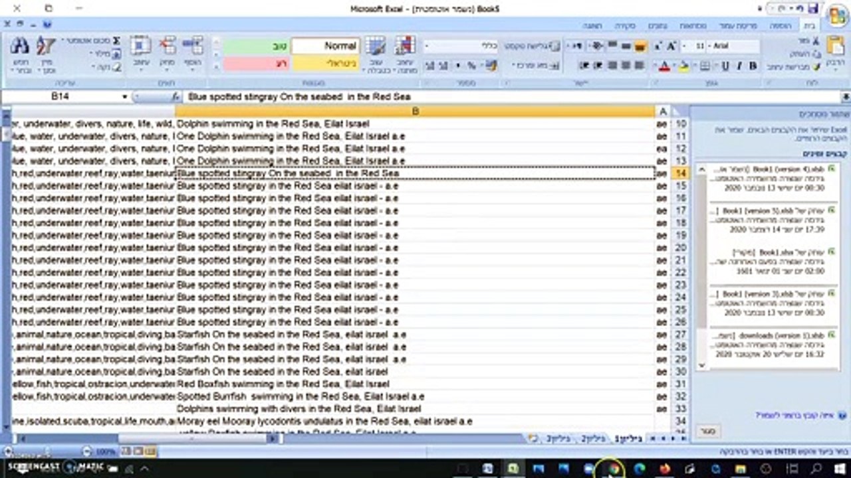Select row 20 header
The image size is (851, 478).
[x=679, y=248]
